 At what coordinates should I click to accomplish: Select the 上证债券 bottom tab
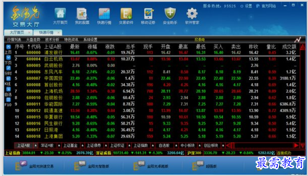94,146
